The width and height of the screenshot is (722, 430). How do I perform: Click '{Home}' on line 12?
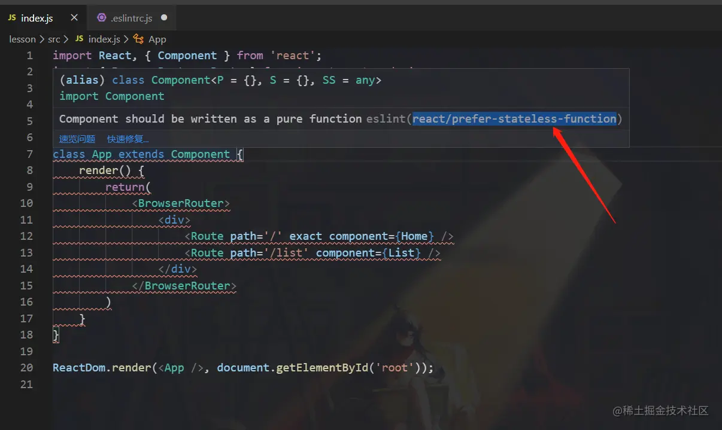(x=414, y=236)
